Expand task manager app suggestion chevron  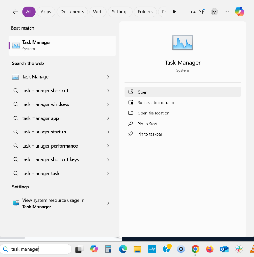pos(108,118)
